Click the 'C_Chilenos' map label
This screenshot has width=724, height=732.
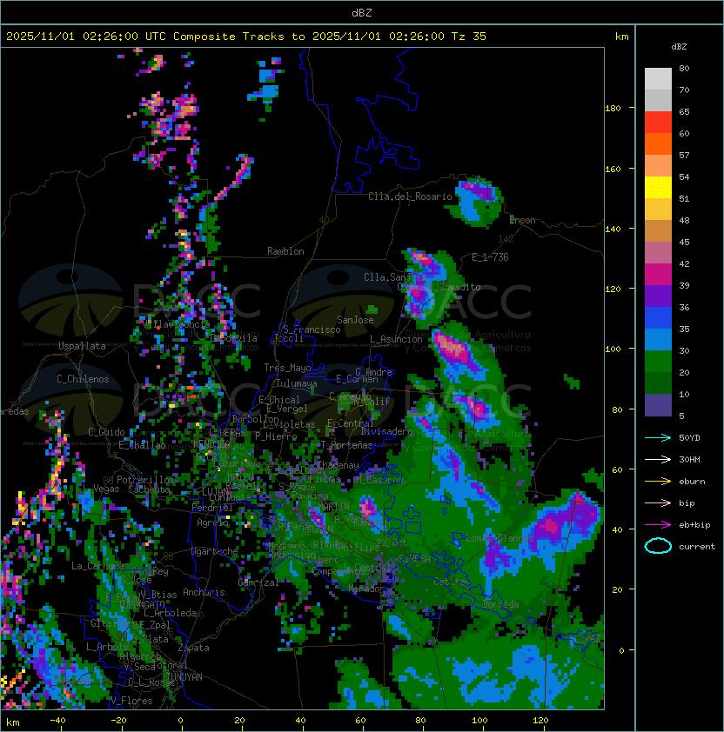coord(83,379)
